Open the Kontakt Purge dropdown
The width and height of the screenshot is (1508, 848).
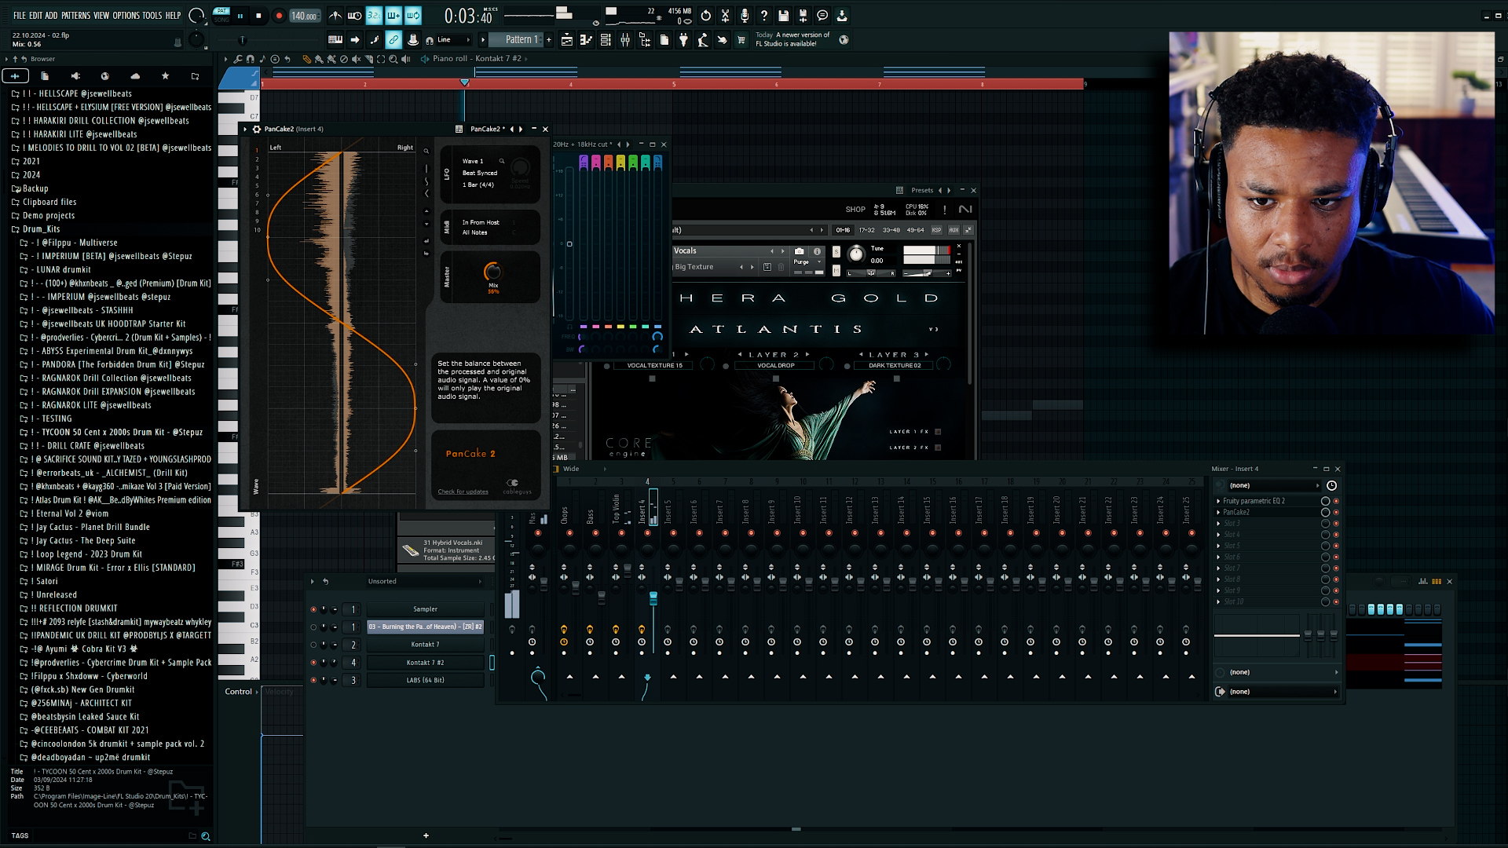coord(807,261)
